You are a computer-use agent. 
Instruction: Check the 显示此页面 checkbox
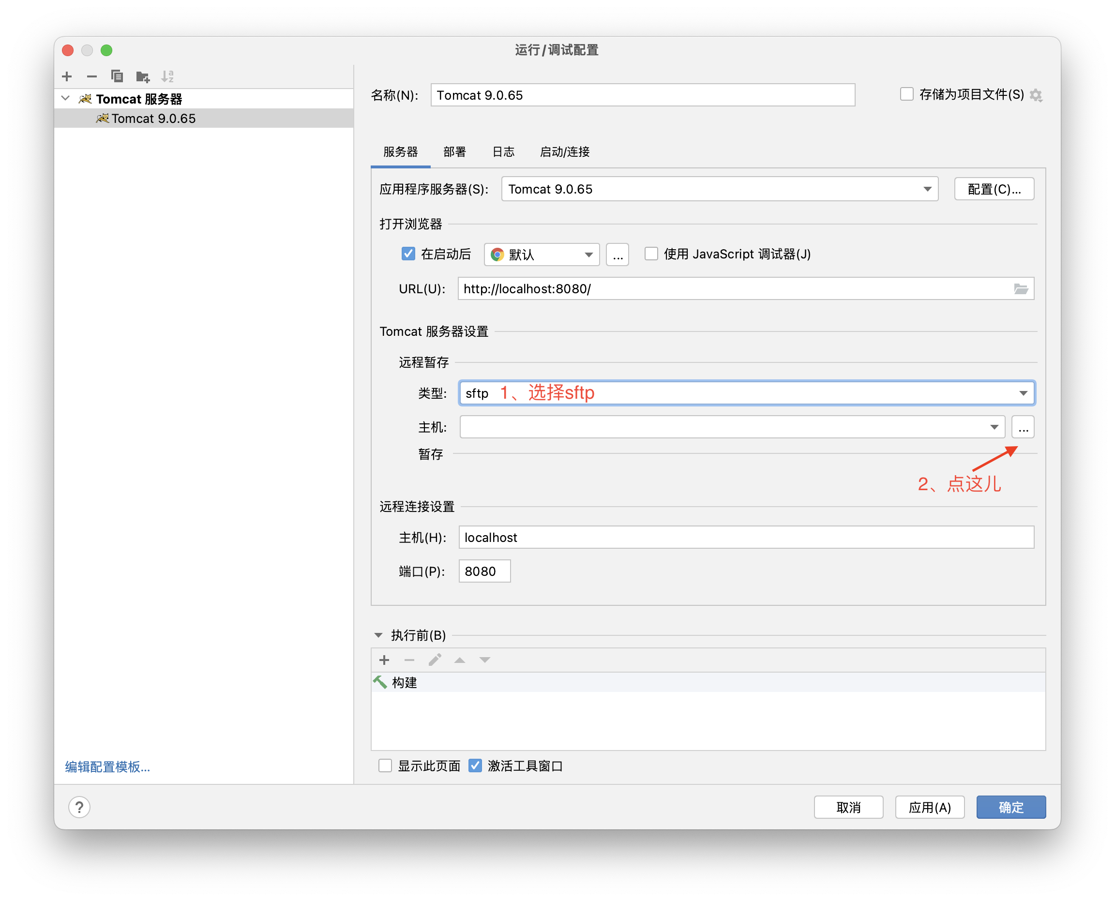click(x=385, y=766)
